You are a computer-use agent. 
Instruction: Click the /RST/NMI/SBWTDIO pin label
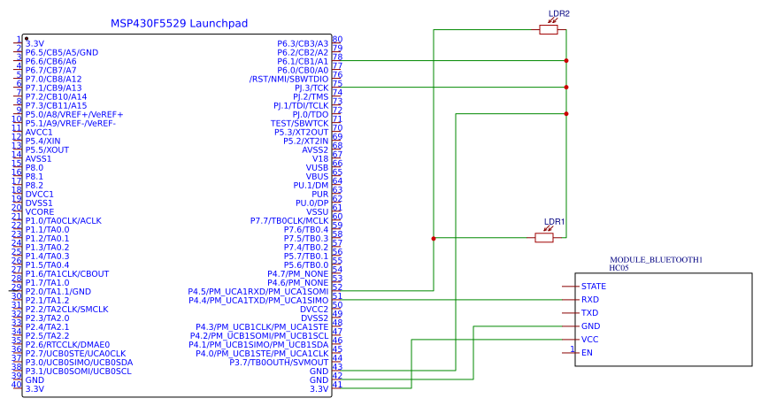pyautogui.click(x=288, y=79)
